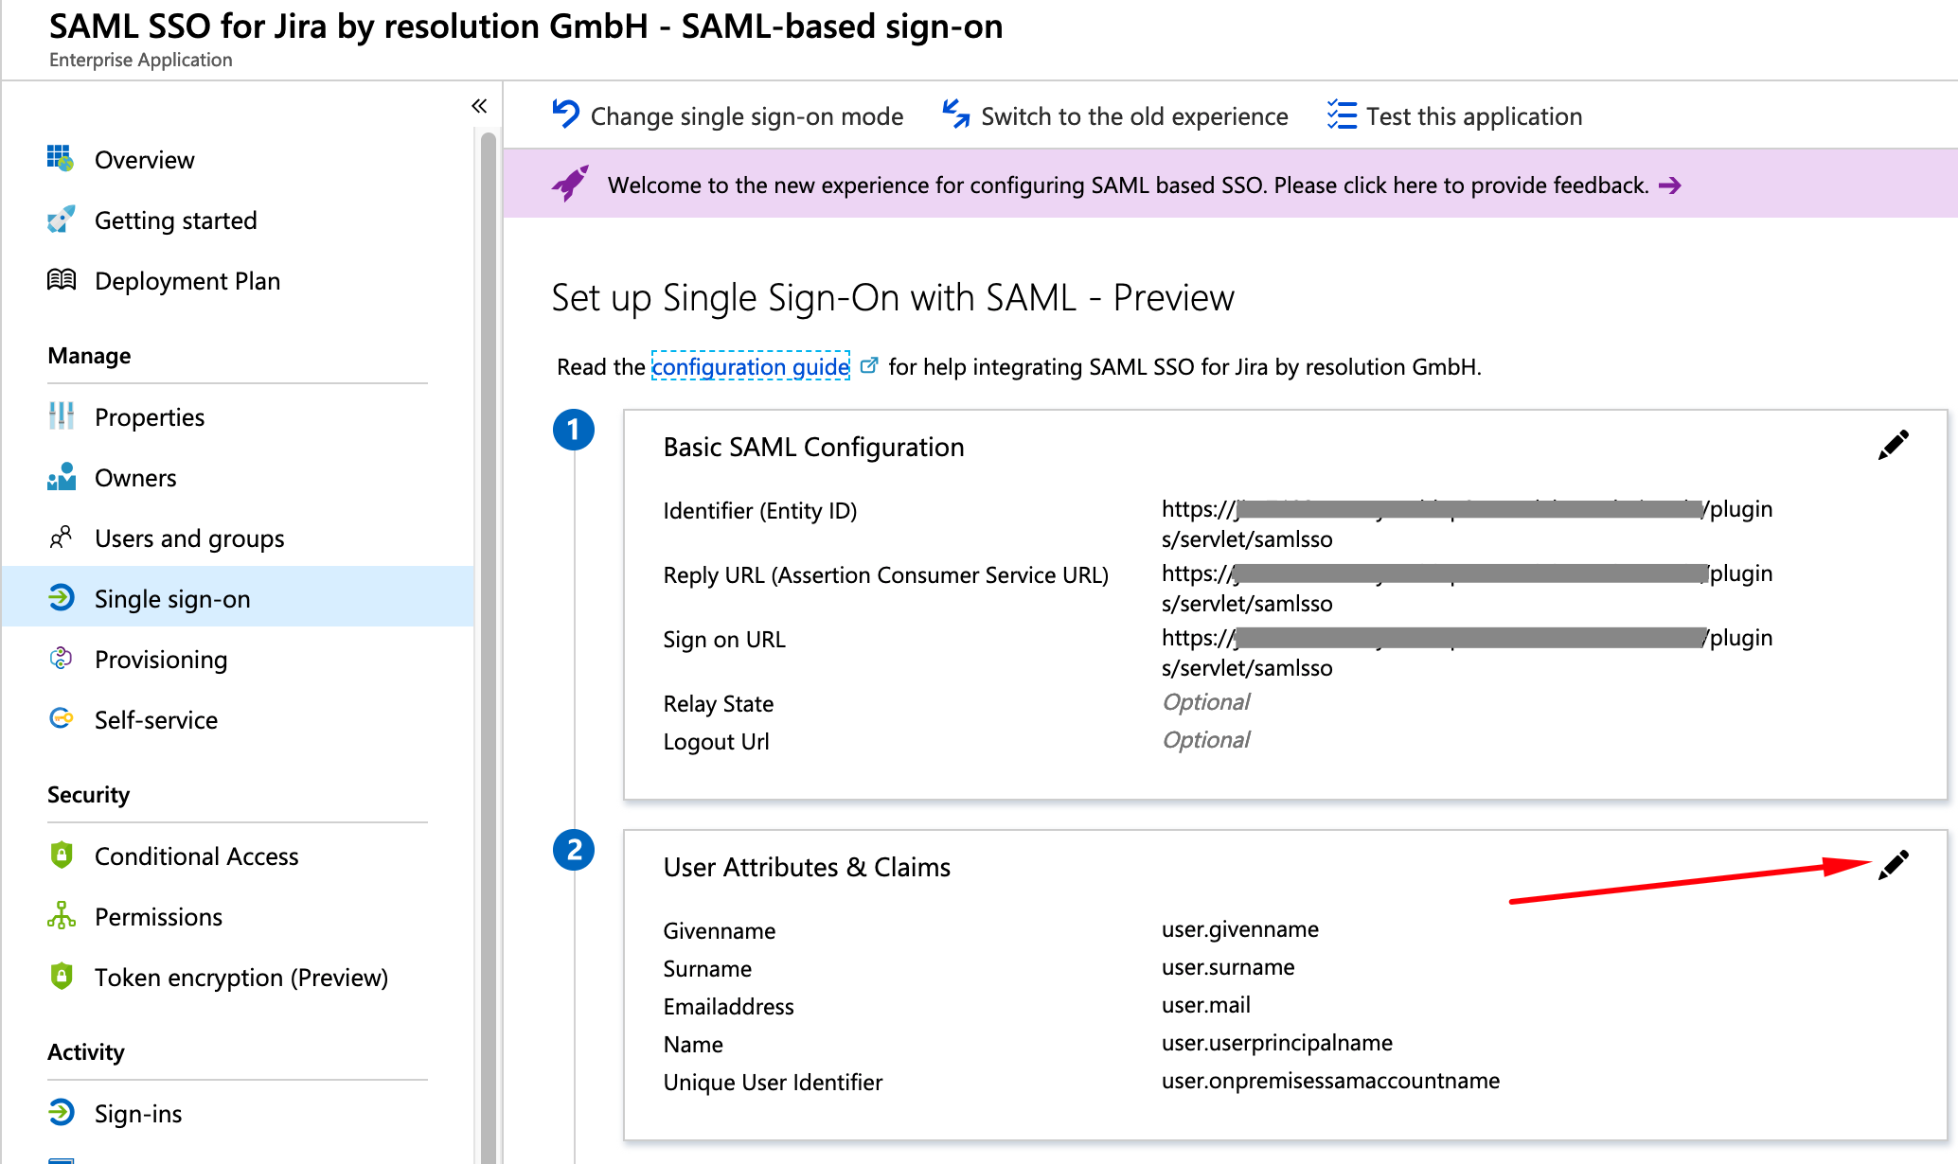Click Test this application
Screen dimensions: 1958x1164
1474,115
